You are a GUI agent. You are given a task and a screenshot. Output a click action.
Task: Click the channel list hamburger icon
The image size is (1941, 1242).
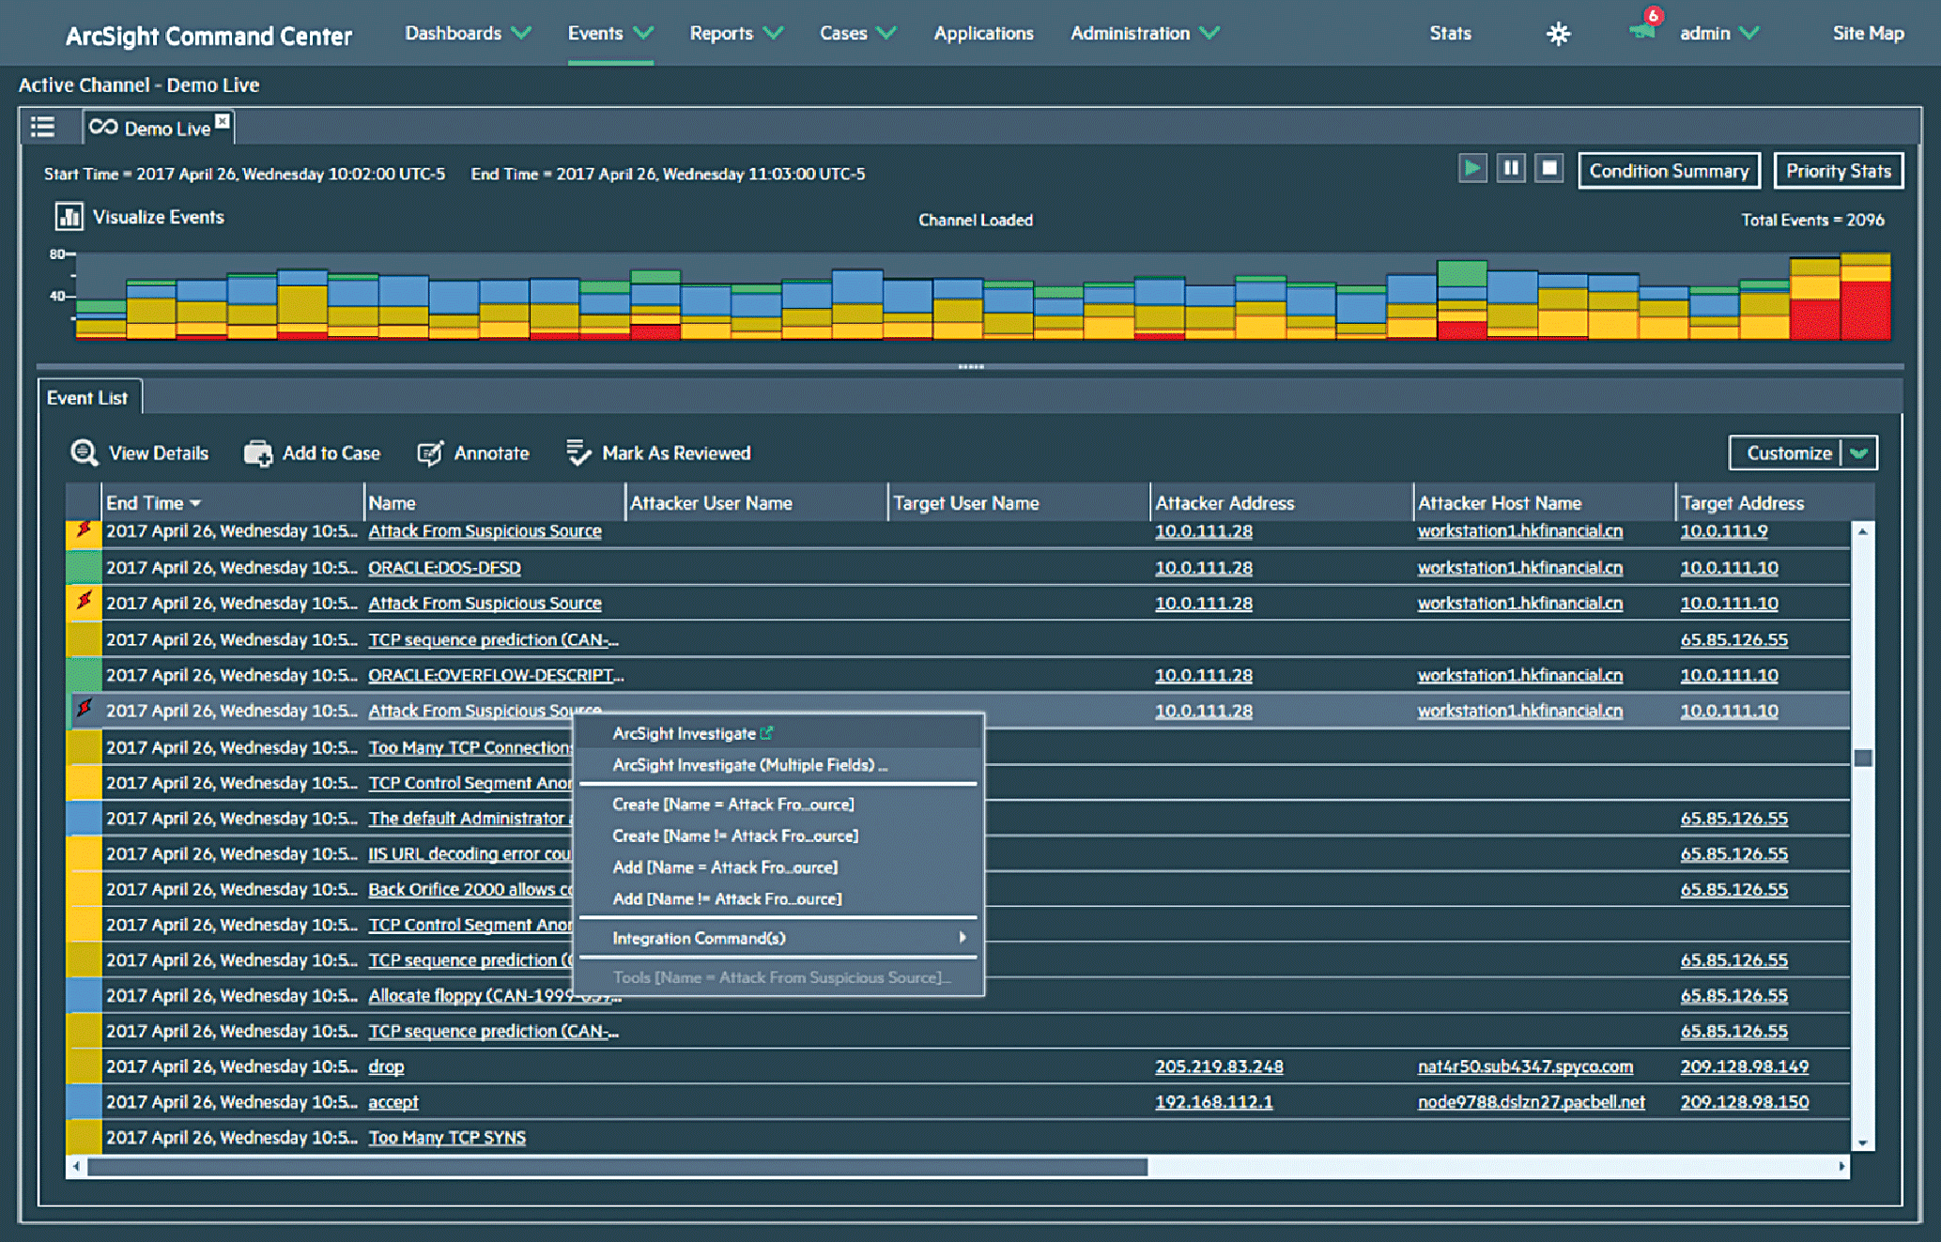click(42, 127)
